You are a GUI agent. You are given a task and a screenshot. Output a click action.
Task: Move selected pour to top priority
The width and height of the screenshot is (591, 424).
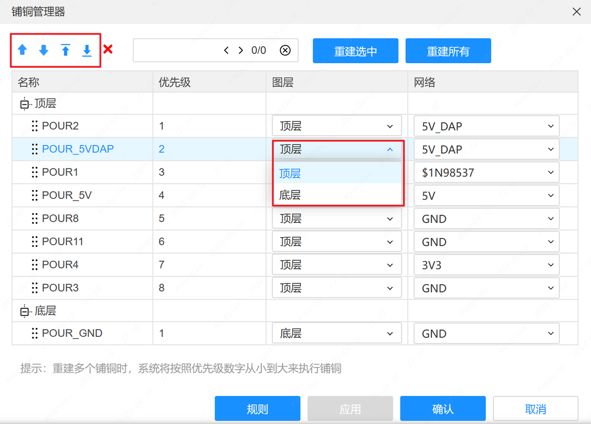[x=66, y=50]
